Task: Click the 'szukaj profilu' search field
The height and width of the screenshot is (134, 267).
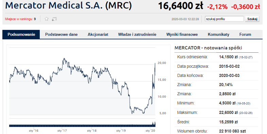Action: (224, 19)
